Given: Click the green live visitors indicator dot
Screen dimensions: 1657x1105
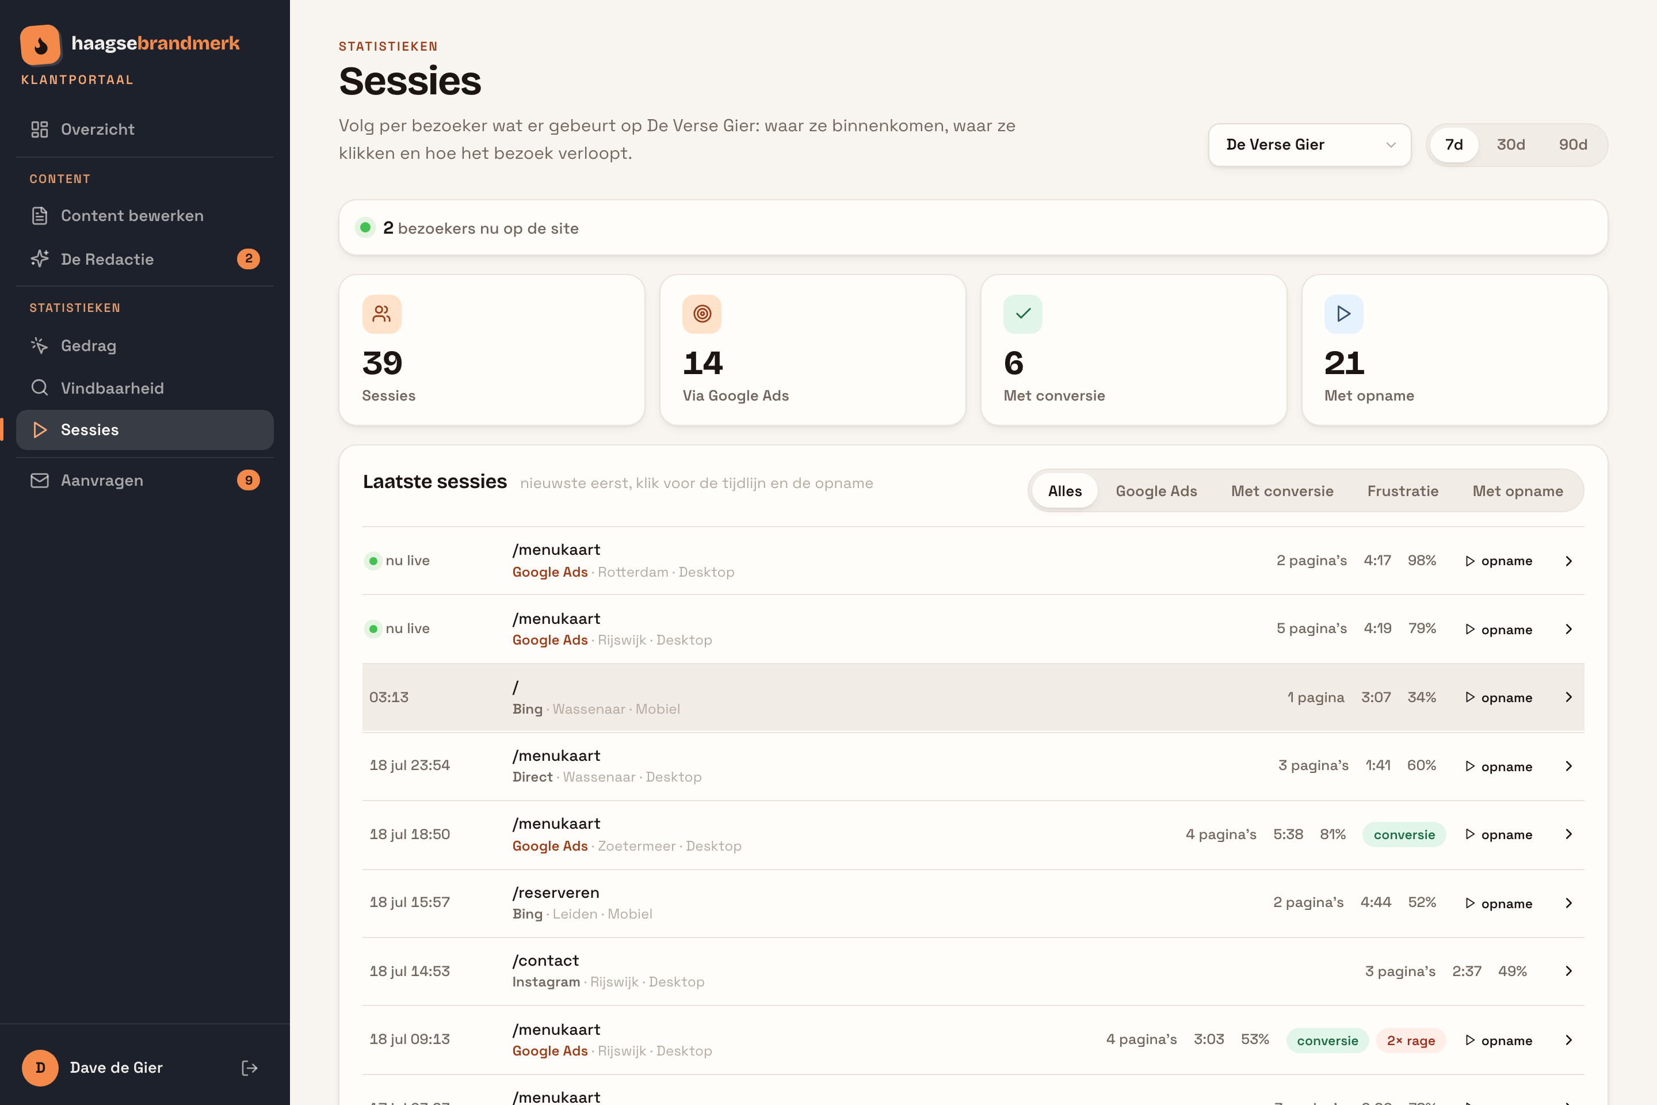Looking at the screenshot, I should [x=365, y=228].
